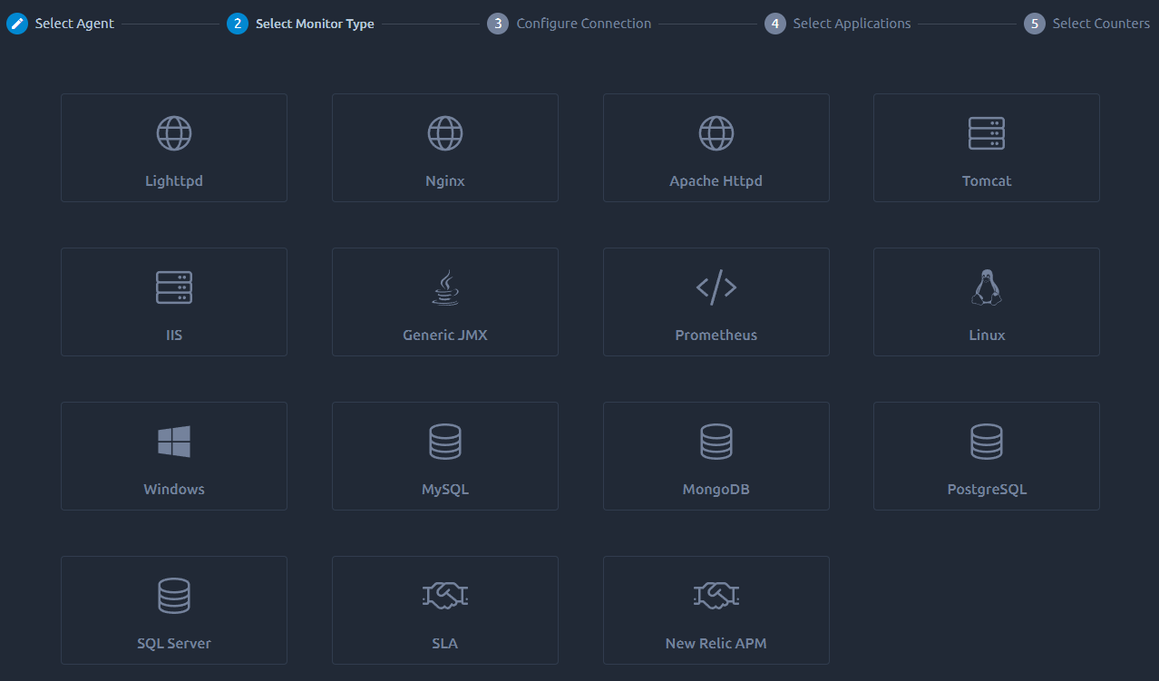This screenshot has width=1159, height=681.
Task: Select the Windows label
Action: point(174,489)
